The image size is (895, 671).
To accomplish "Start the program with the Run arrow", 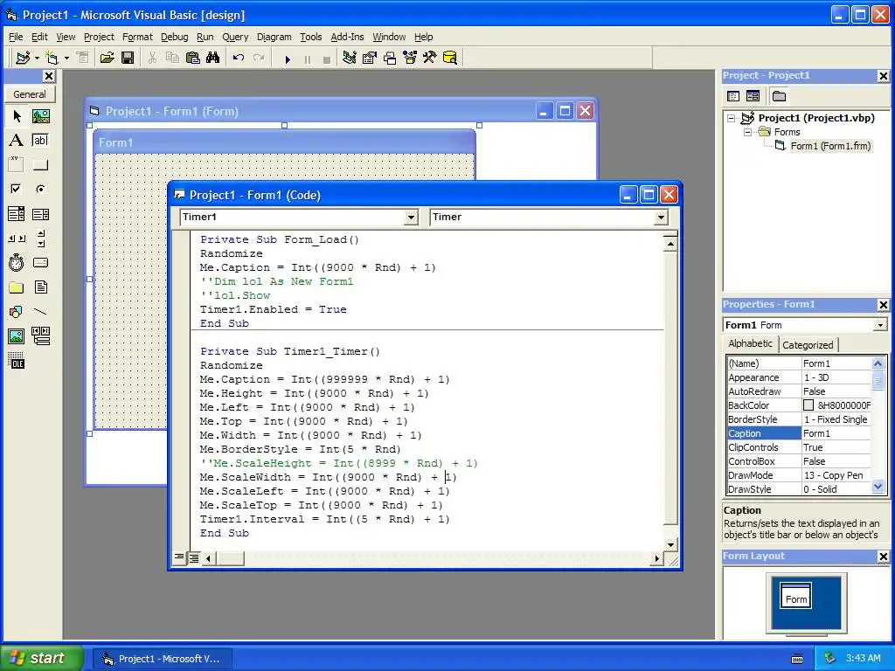I will tap(288, 59).
